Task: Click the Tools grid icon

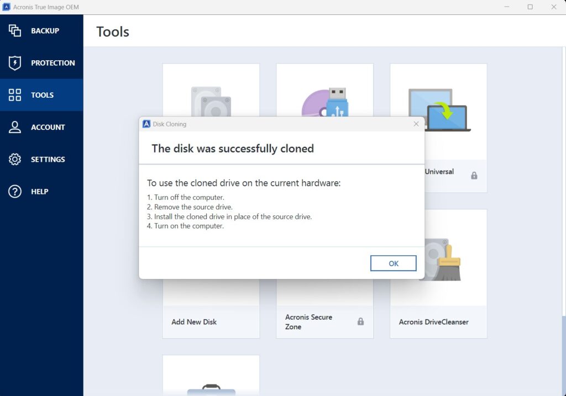Action: [15, 95]
